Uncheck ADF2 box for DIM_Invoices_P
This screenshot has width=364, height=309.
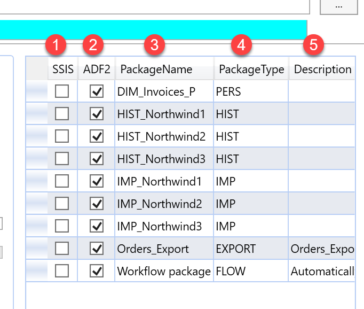pos(97,91)
